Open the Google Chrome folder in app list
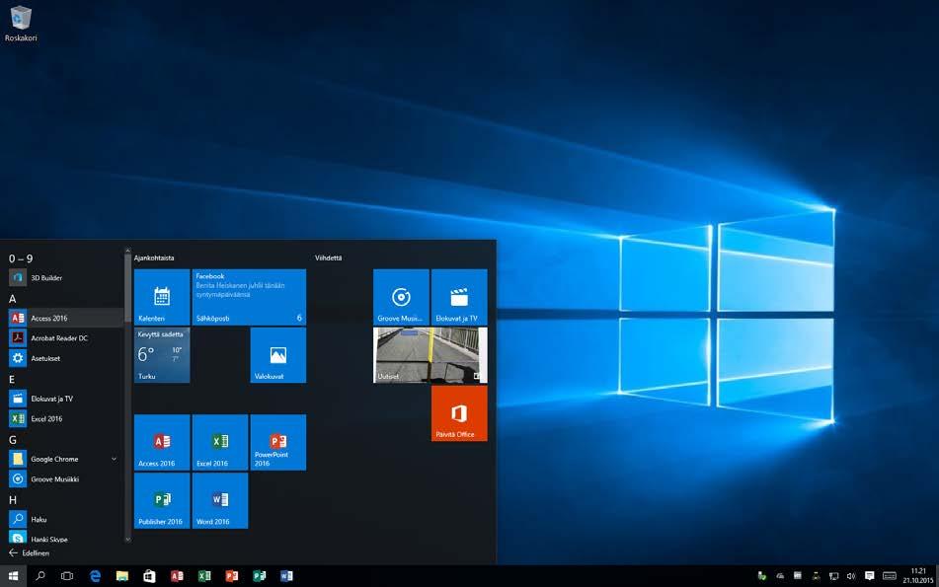 [65, 459]
